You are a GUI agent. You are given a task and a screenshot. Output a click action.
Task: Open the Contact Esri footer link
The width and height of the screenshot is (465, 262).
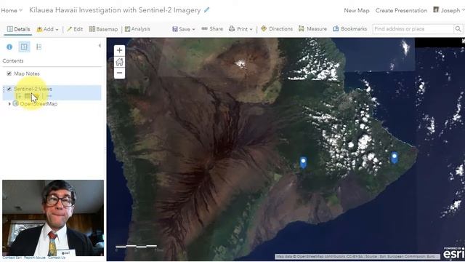[12, 258]
